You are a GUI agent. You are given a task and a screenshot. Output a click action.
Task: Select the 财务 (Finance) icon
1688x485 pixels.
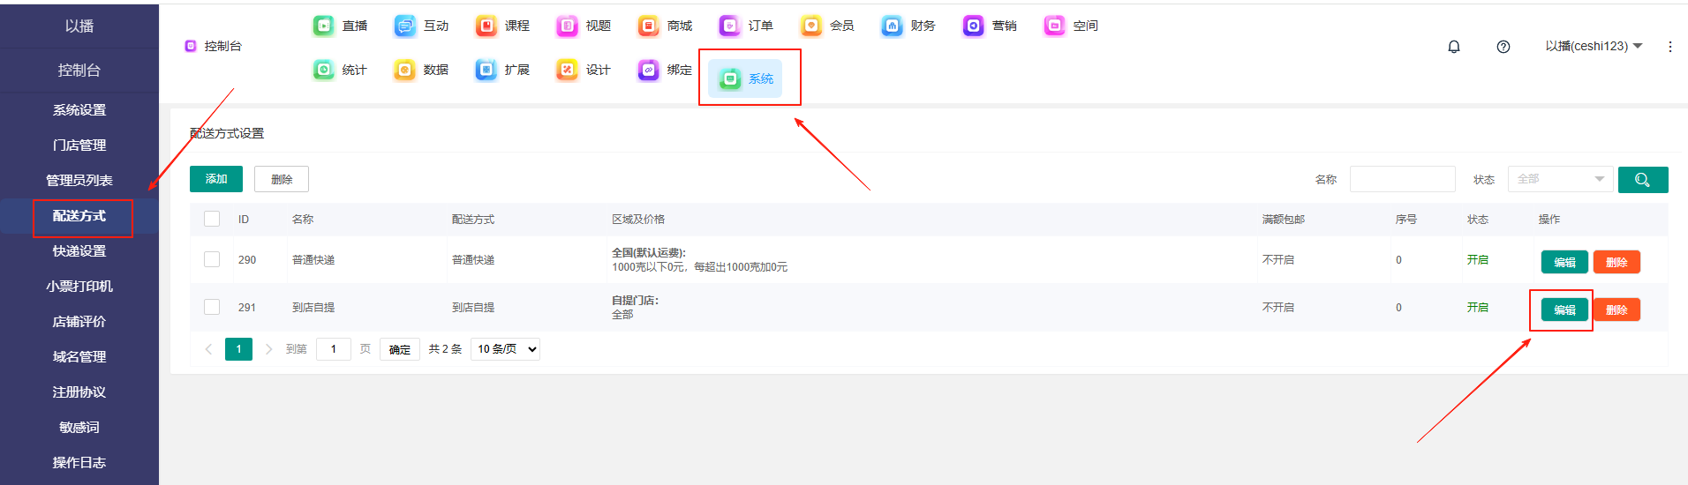tap(893, 26)
